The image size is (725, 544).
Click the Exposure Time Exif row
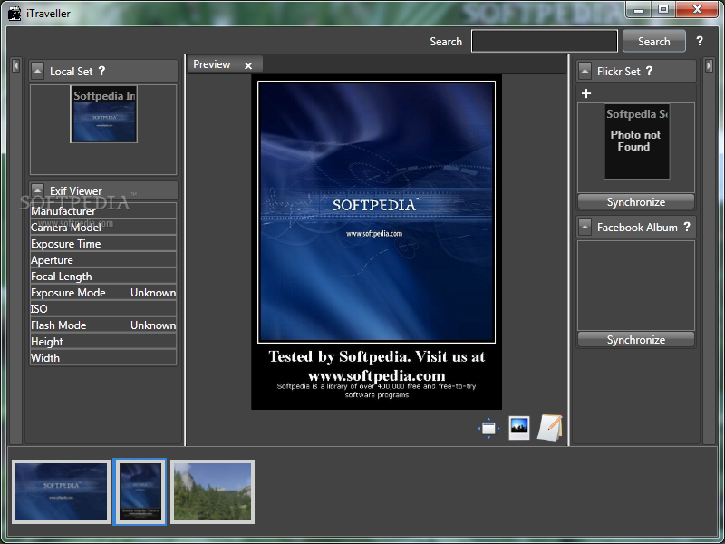103,243
